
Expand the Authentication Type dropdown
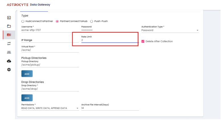pyautogui.click(x=170, y=30)
